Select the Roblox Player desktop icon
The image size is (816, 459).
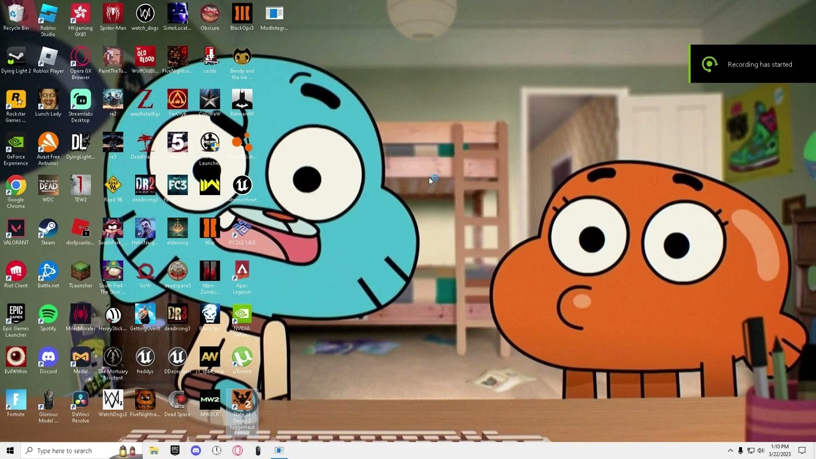[x=48, y=60]
